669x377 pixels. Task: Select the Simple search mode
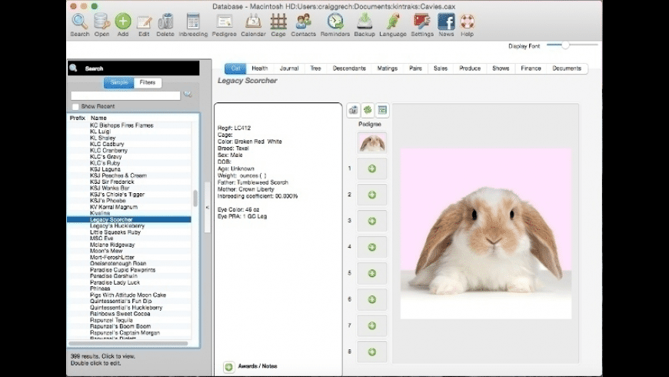118,83
